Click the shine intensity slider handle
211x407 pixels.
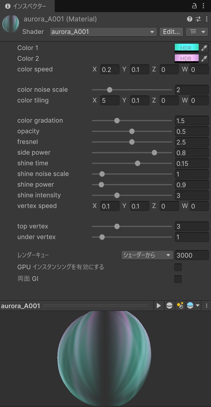click(117, 195)
